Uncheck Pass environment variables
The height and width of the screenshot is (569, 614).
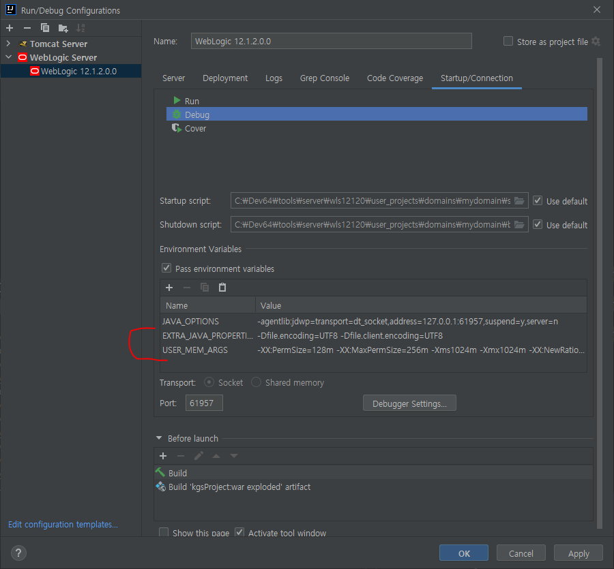pos(166,268)
